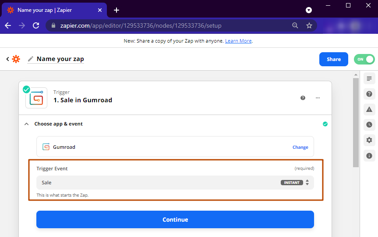Screen dimensions: 378x237
Task: Open the Trigger Event 'Sale' dropdown
Action: [175, 183]
